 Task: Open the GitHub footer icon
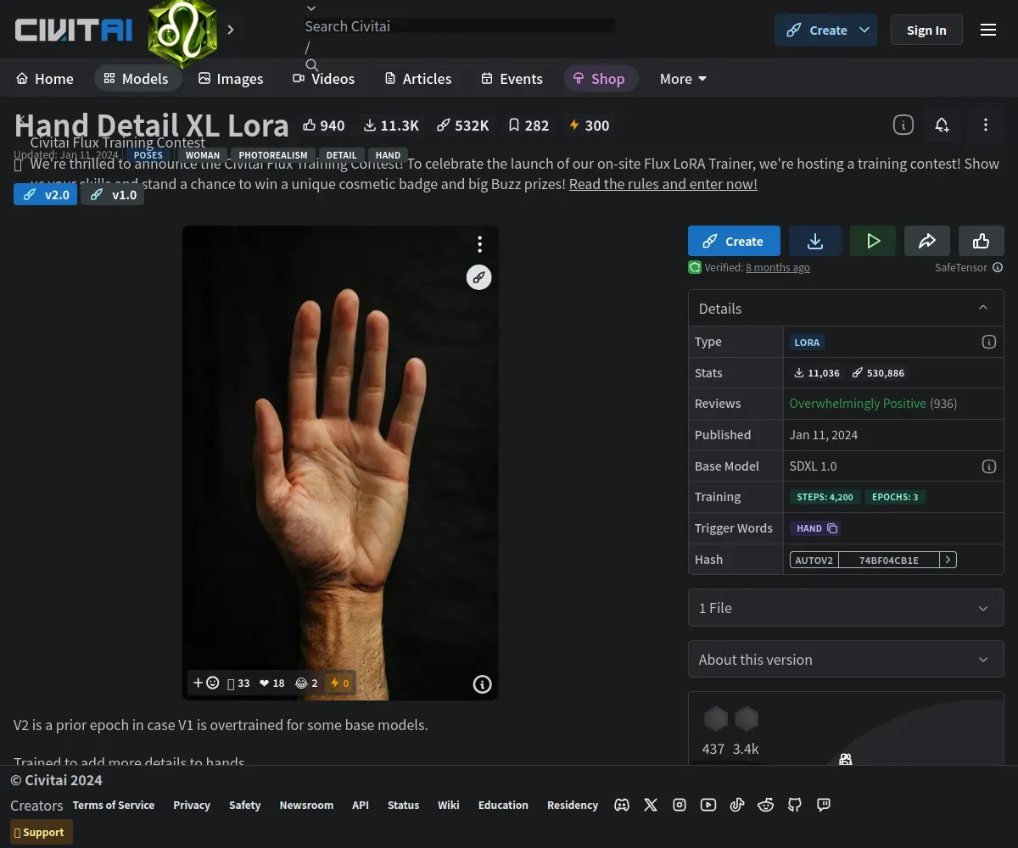[x=795, y=805]
